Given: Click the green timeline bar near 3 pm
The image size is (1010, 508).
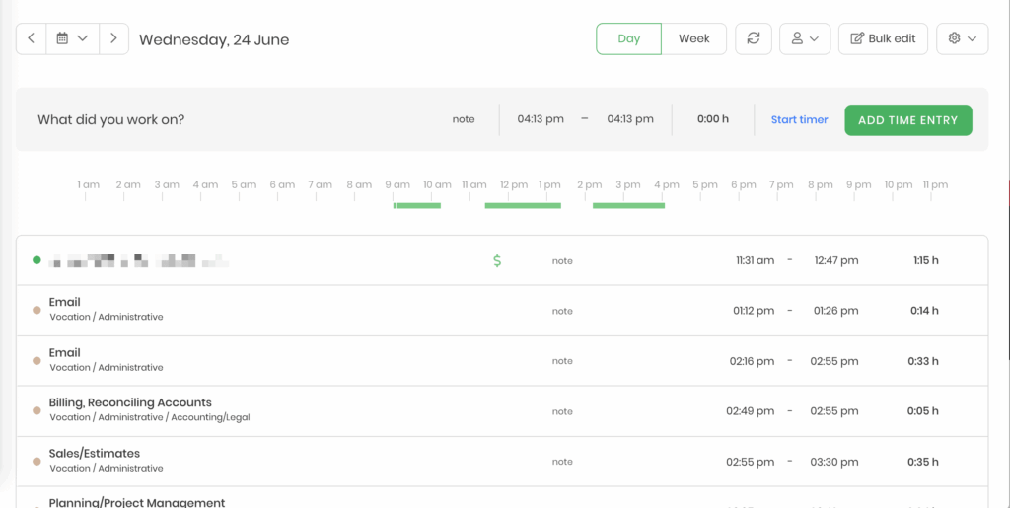Looking at the screenshot, I should pyautogui.click(x=628, y=205).
